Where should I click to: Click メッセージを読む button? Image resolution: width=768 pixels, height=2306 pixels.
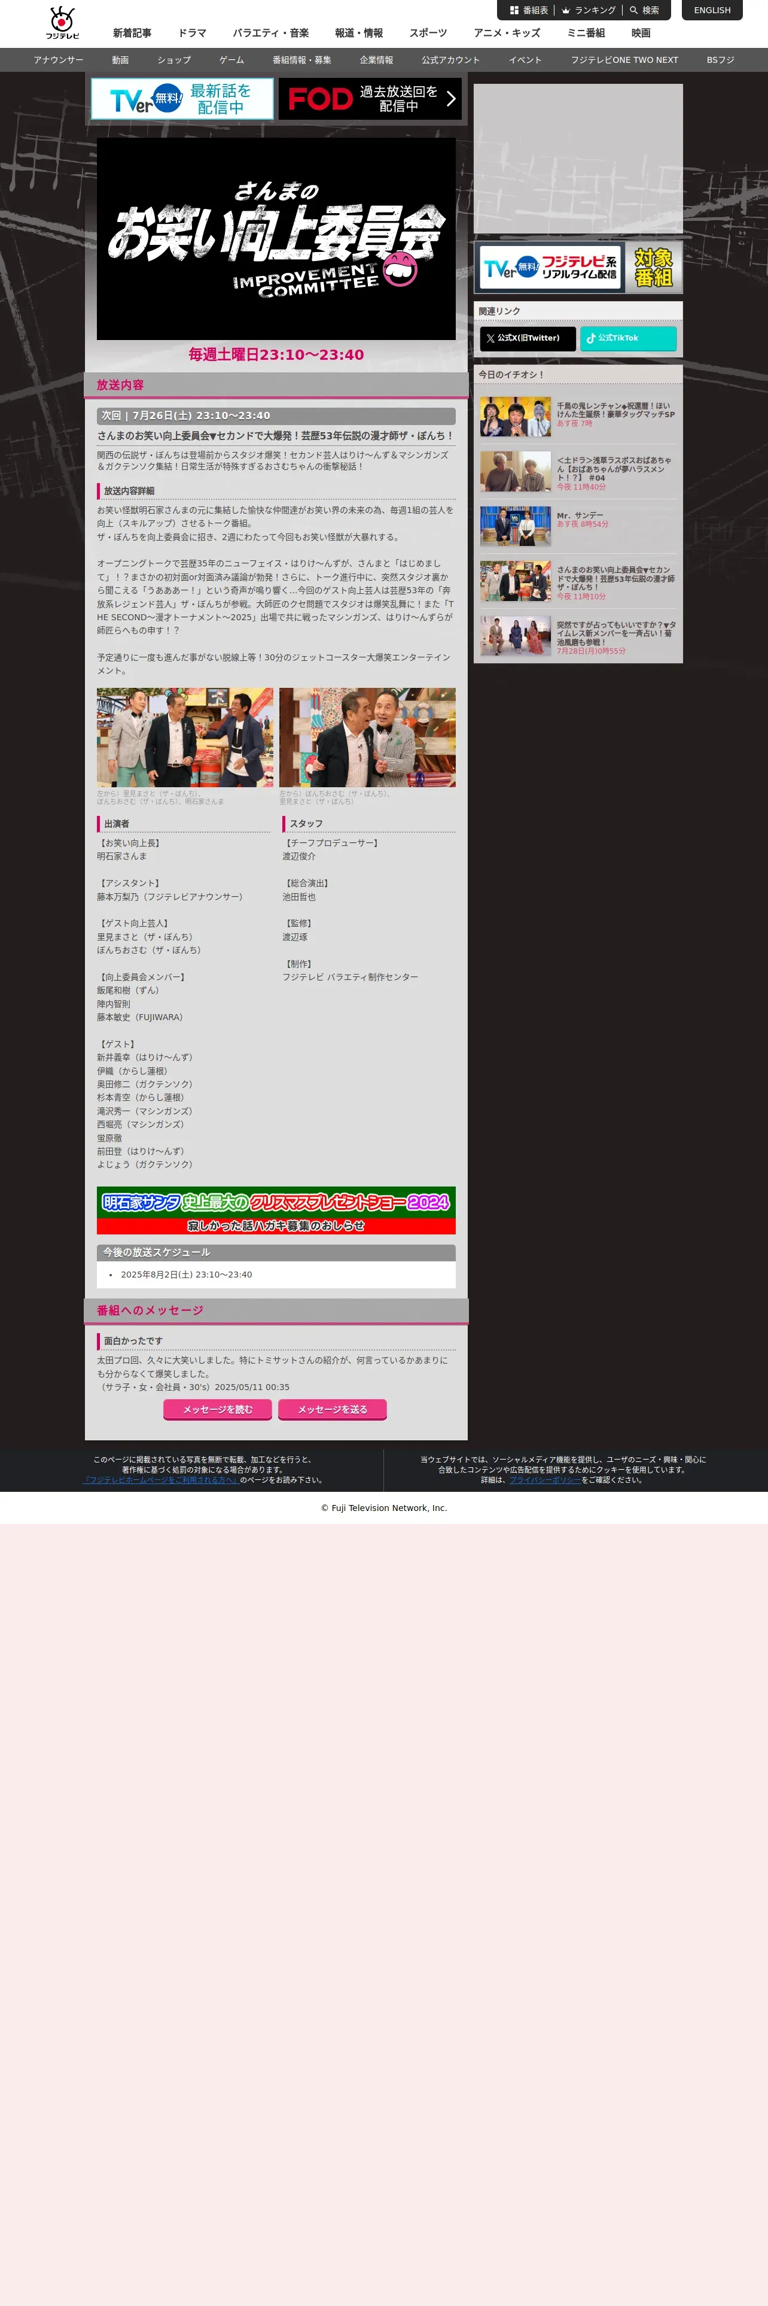(218, 1410)
